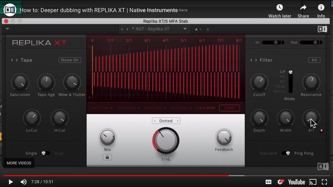Click the Mix knob
The height and width of the screenshot is (187, 333).
point(107,137)
